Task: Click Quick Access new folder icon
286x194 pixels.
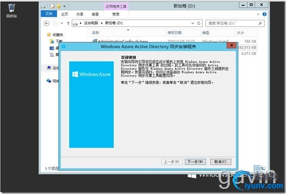Action: pyautogui.click(x=59, y=6)
